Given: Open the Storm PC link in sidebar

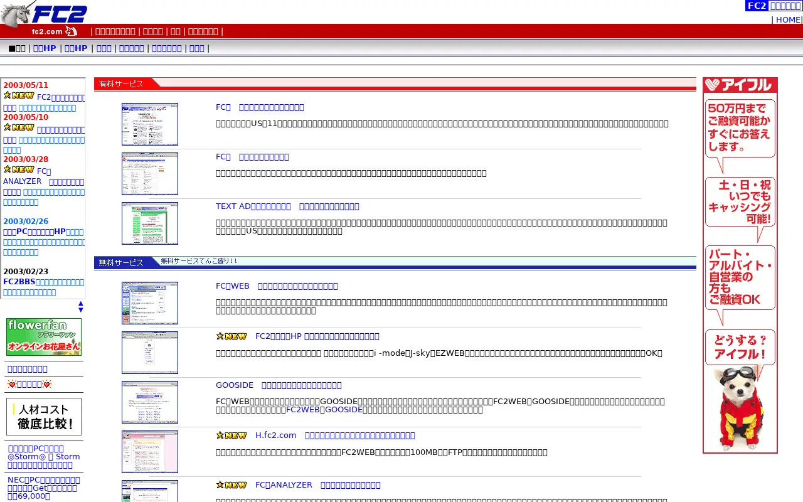Looking at the screenshot, I should 44,457.
